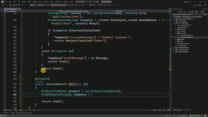Open the Build menu
208x117 pixels.
click(x=30, y=2)
